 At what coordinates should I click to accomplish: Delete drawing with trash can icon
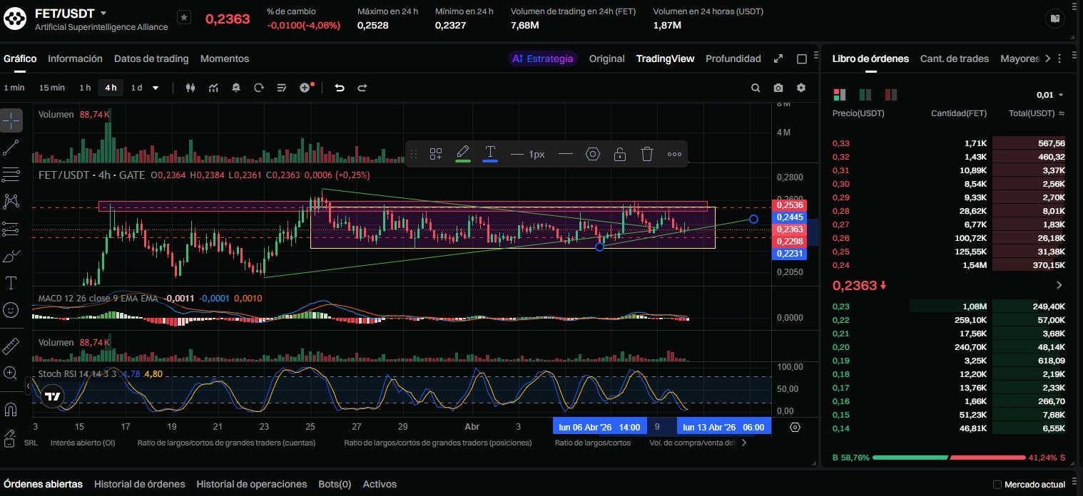pyautogui.click(x=646, y=154)
